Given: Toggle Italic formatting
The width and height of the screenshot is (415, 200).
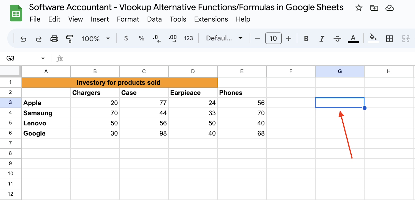Looking at the screenshot, I should click(x=322, y=39).
